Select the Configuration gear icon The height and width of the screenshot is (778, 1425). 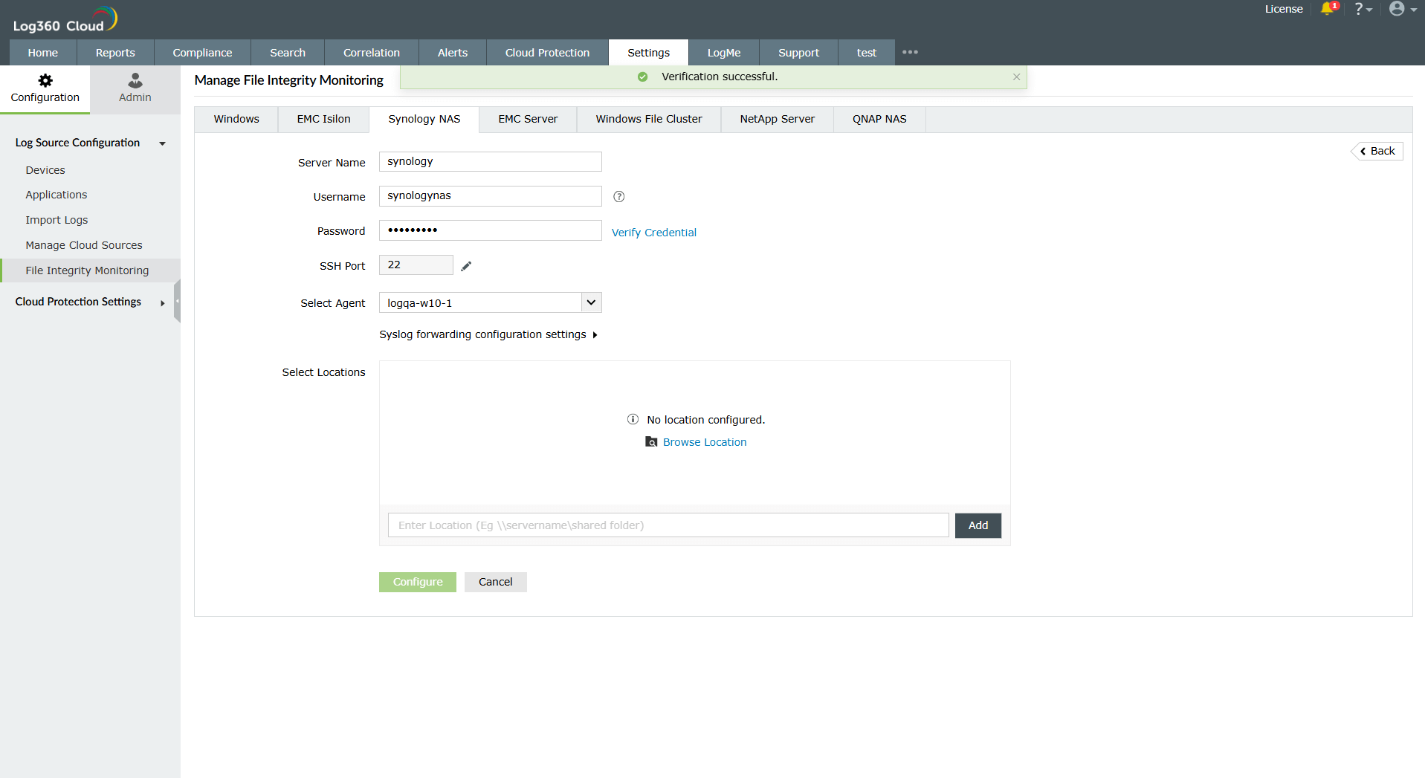pos(45,81)
